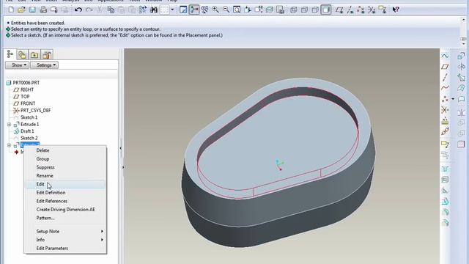Screen dimensions: 469x264
Task: Click the Copy icon in toolbar
Action: pos(111,10)
